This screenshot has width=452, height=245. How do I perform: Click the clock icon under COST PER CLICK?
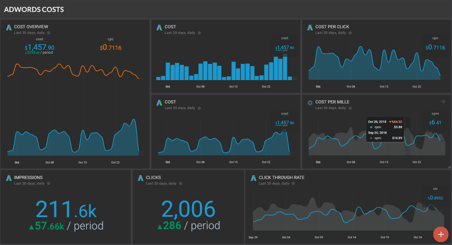(x=350, y=33)
